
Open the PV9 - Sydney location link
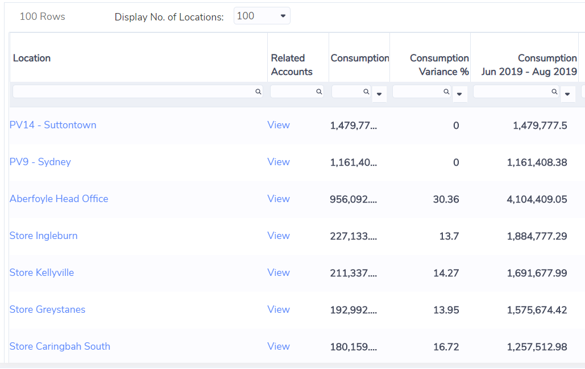(x=40, y=162)
